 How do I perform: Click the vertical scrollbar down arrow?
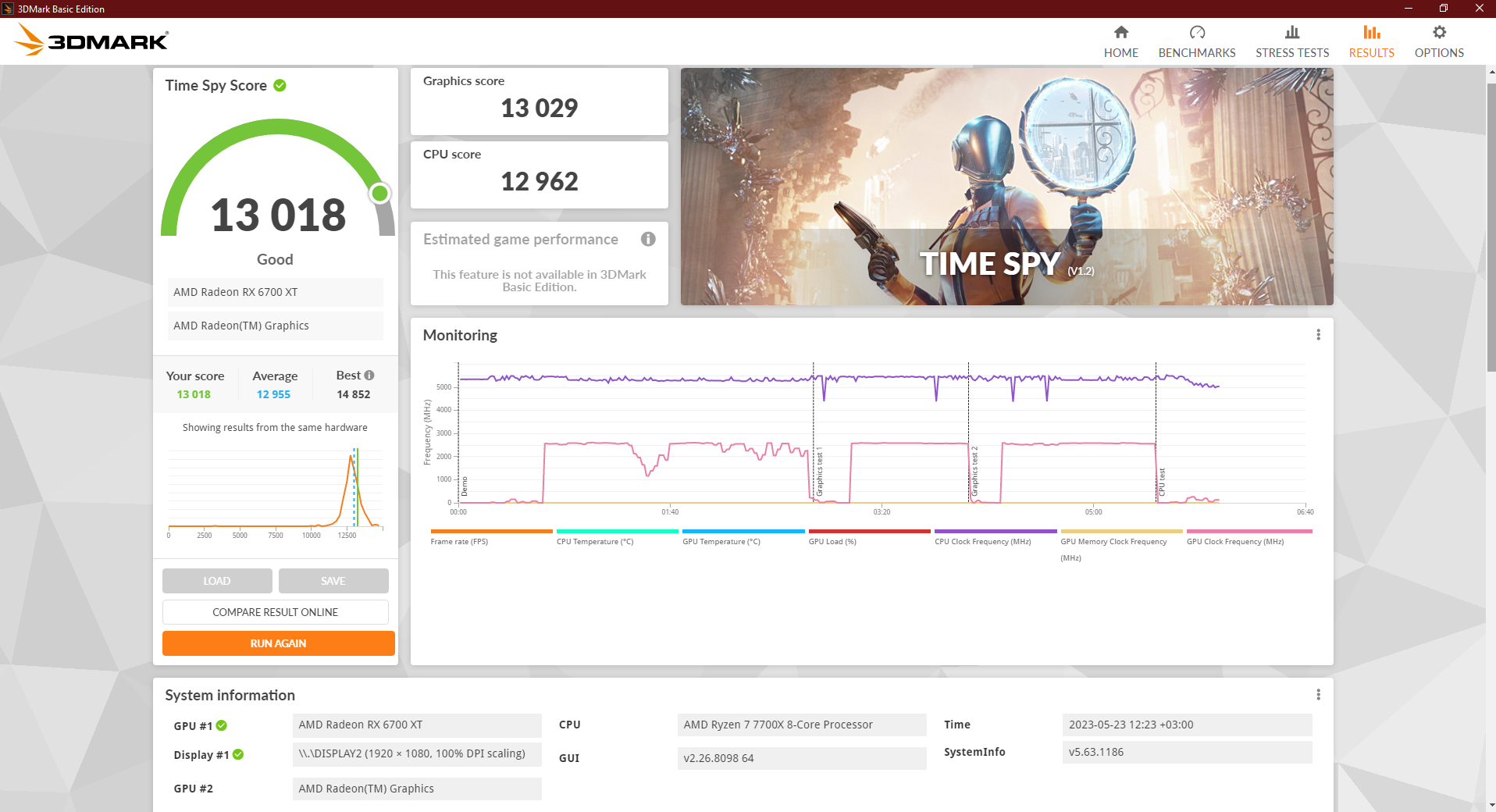1491,805
